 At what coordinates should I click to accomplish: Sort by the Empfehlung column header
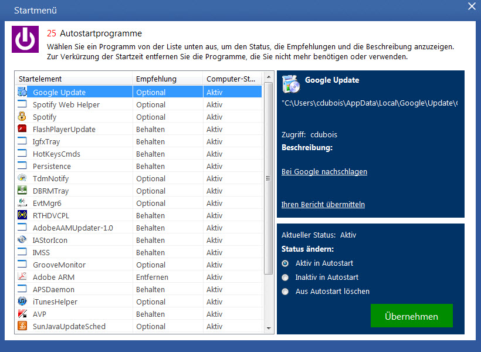(168, 79)
